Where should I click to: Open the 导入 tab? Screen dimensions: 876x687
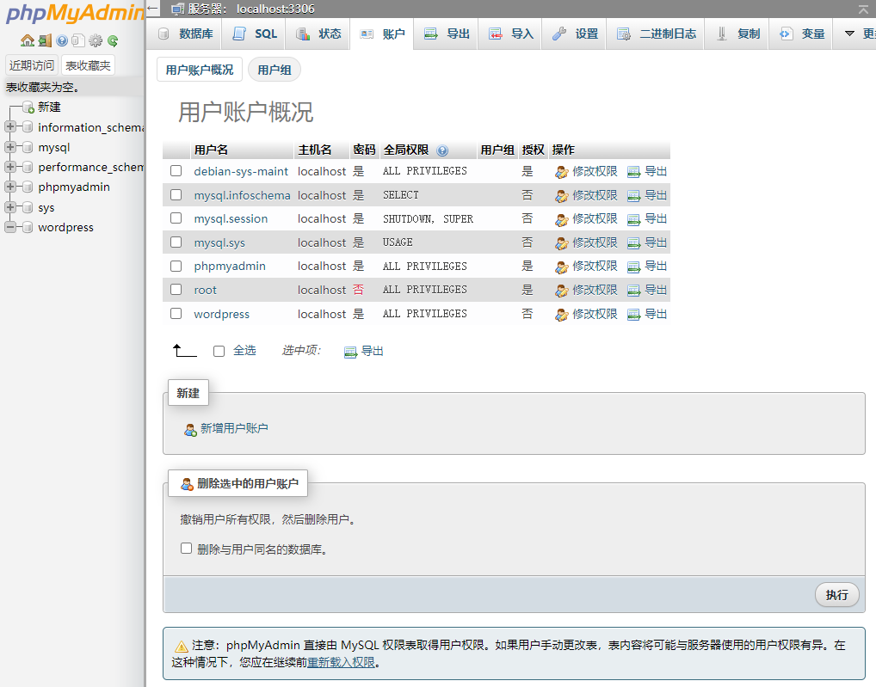[x=510, y=34]
